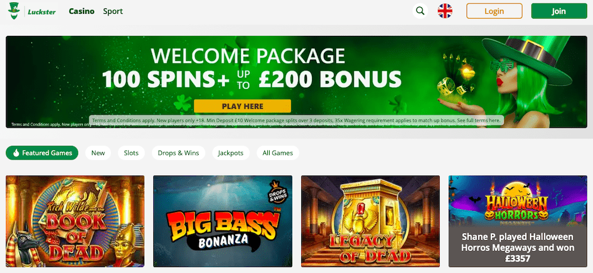
Task: Click the yellow PLAY HERE button
Action: tap(242, 106)
